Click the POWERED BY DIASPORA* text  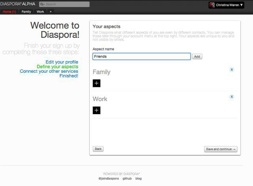click(121, 174)
